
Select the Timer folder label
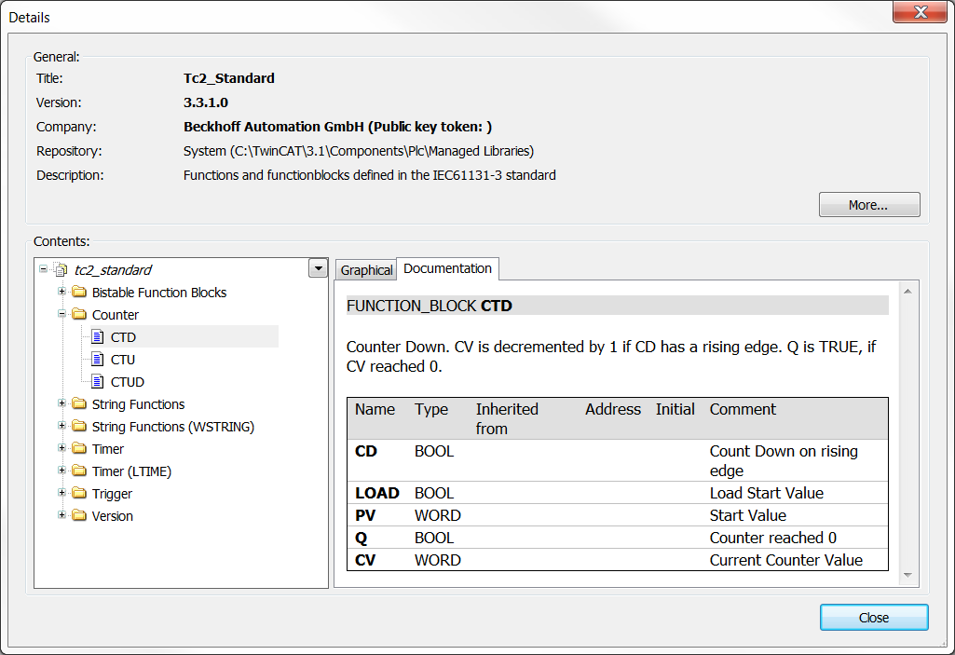(x=108, y=449)
